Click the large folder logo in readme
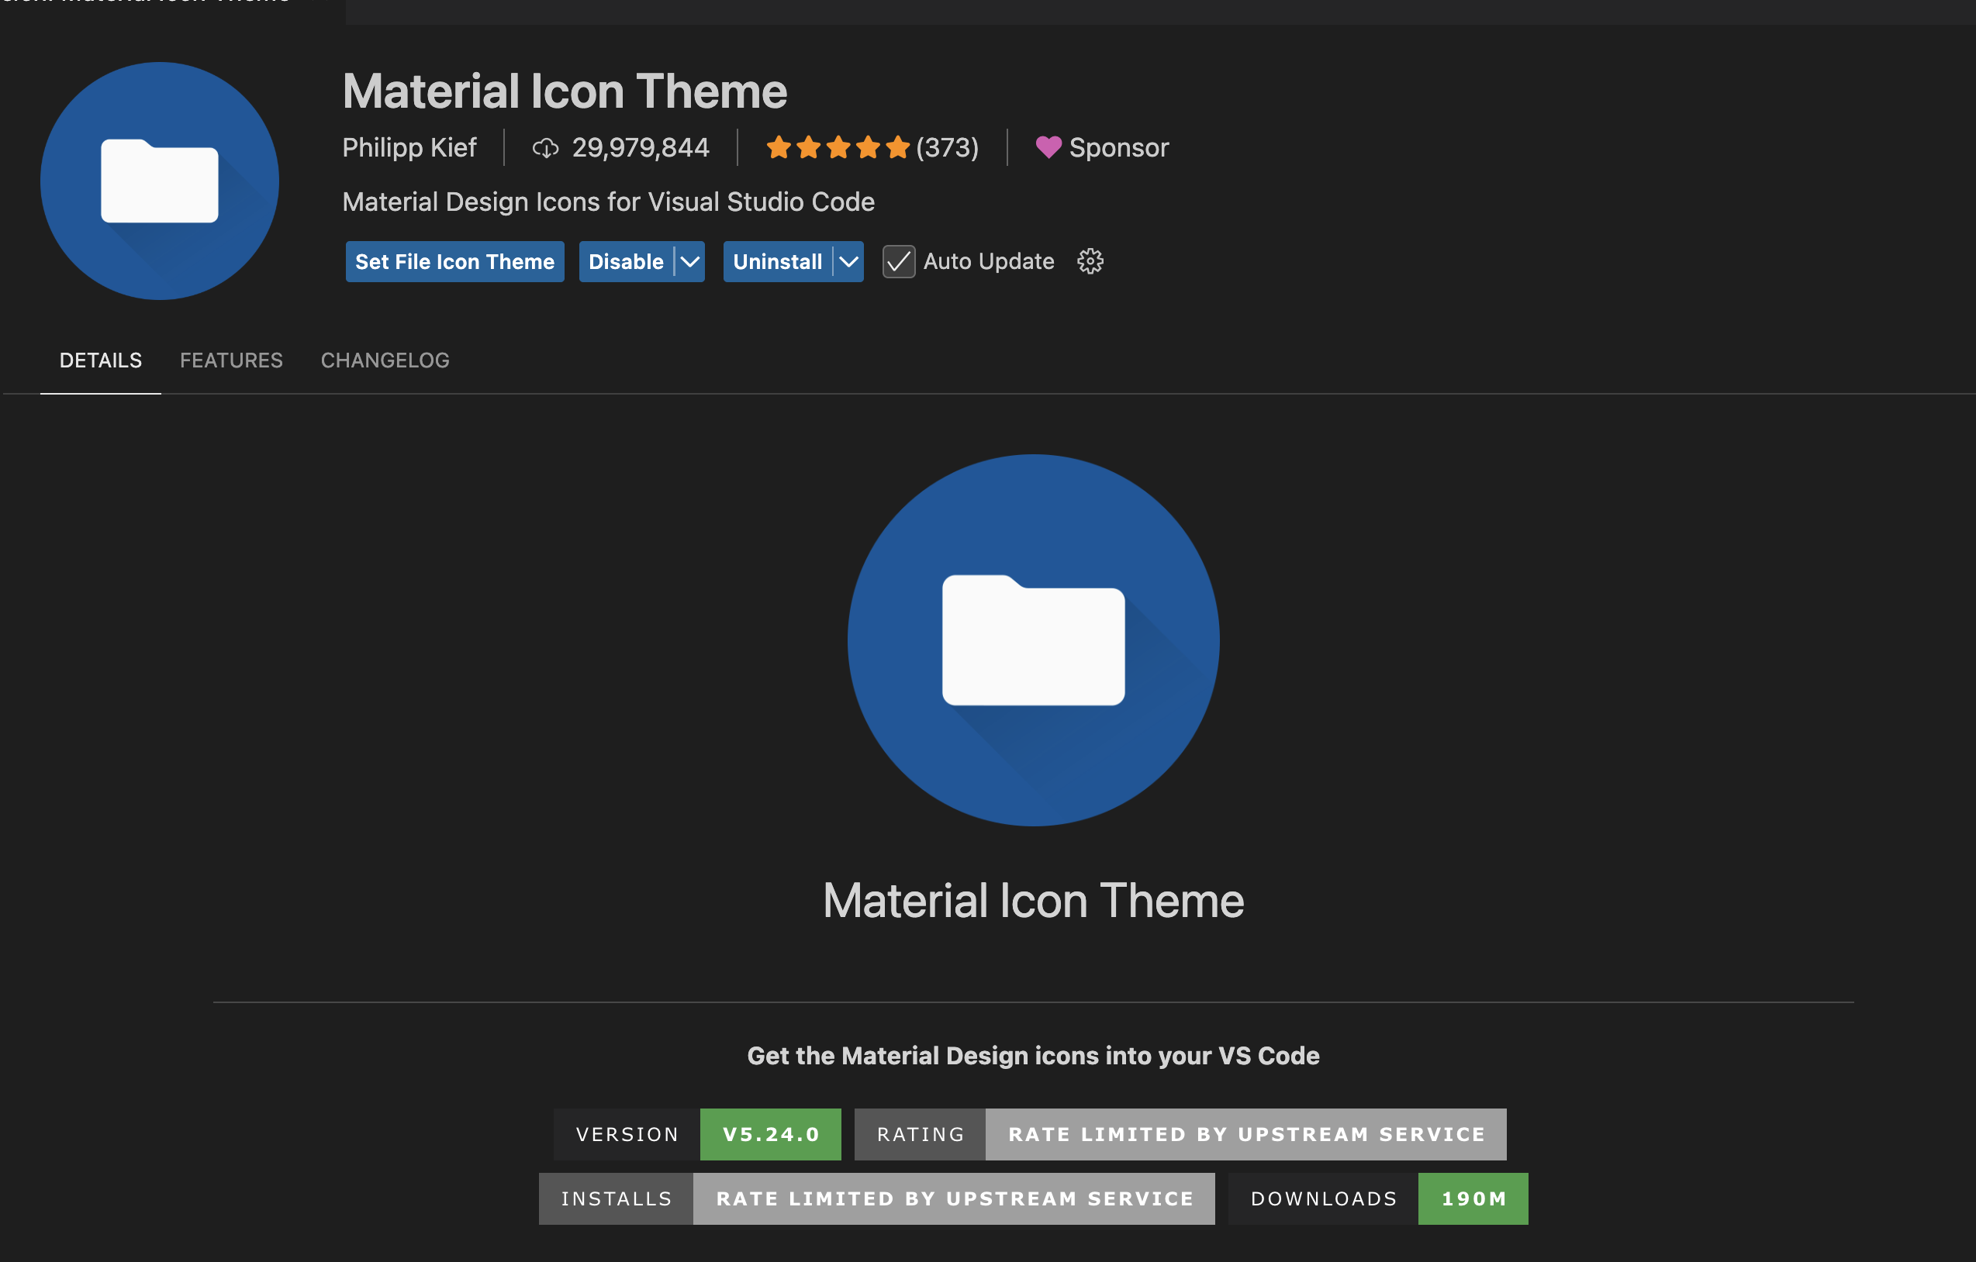Screen dimensions: 1976x1262 pos(1033,640)
